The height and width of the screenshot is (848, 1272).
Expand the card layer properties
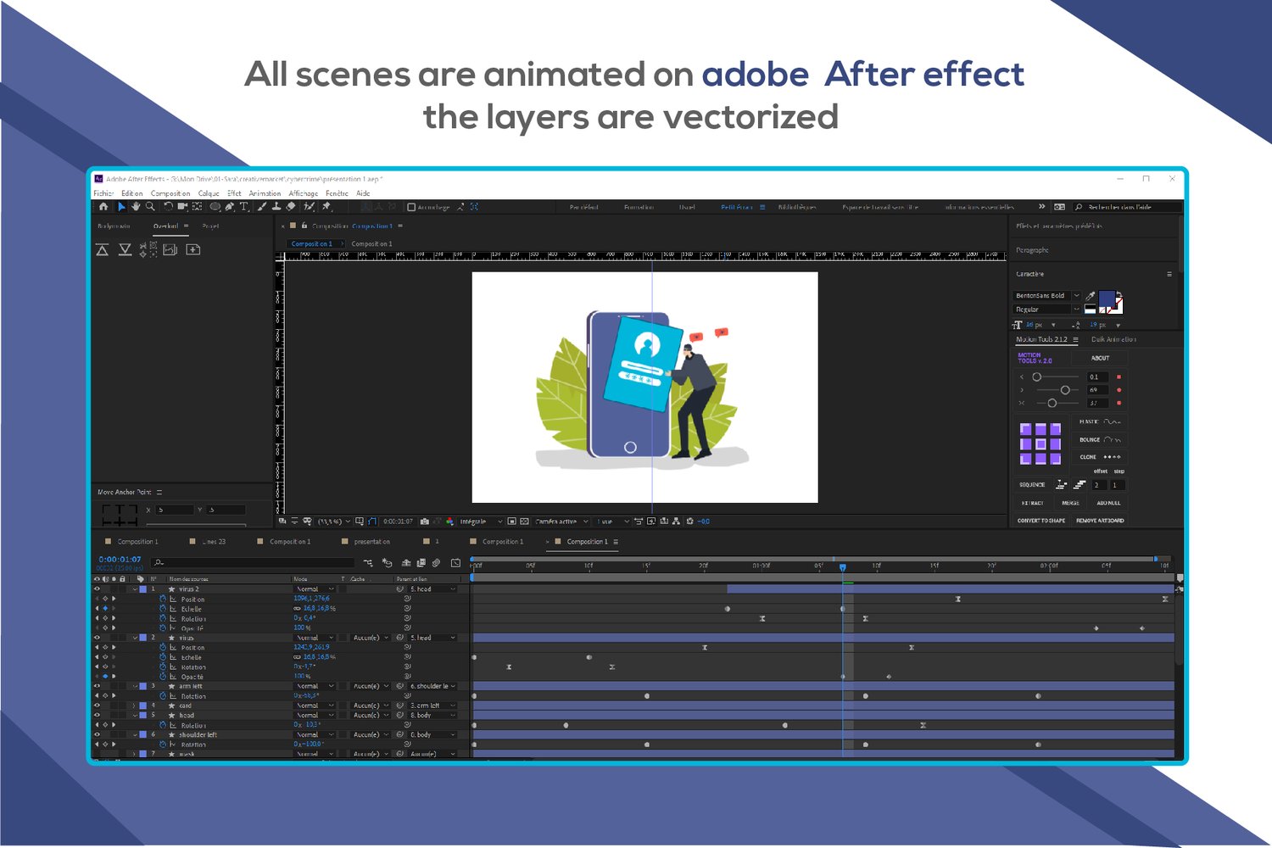point(135,706)
